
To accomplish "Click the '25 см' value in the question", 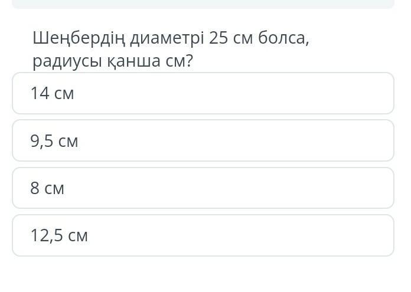I will click(230, 38).
